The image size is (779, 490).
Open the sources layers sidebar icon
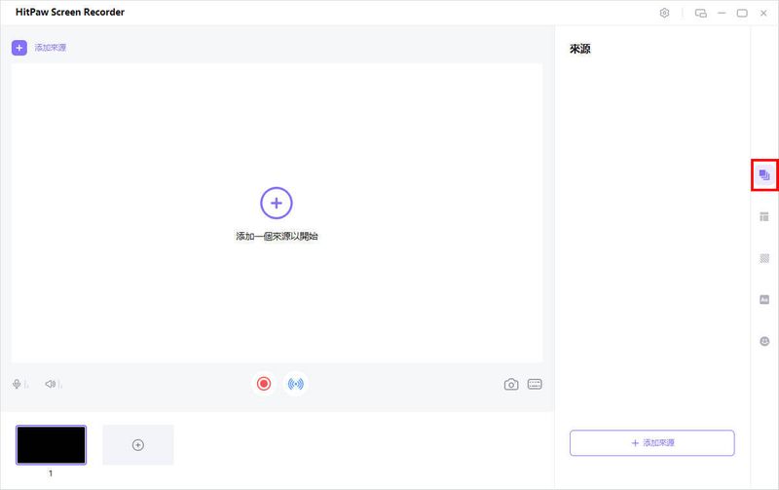click(x=764, y=175)
